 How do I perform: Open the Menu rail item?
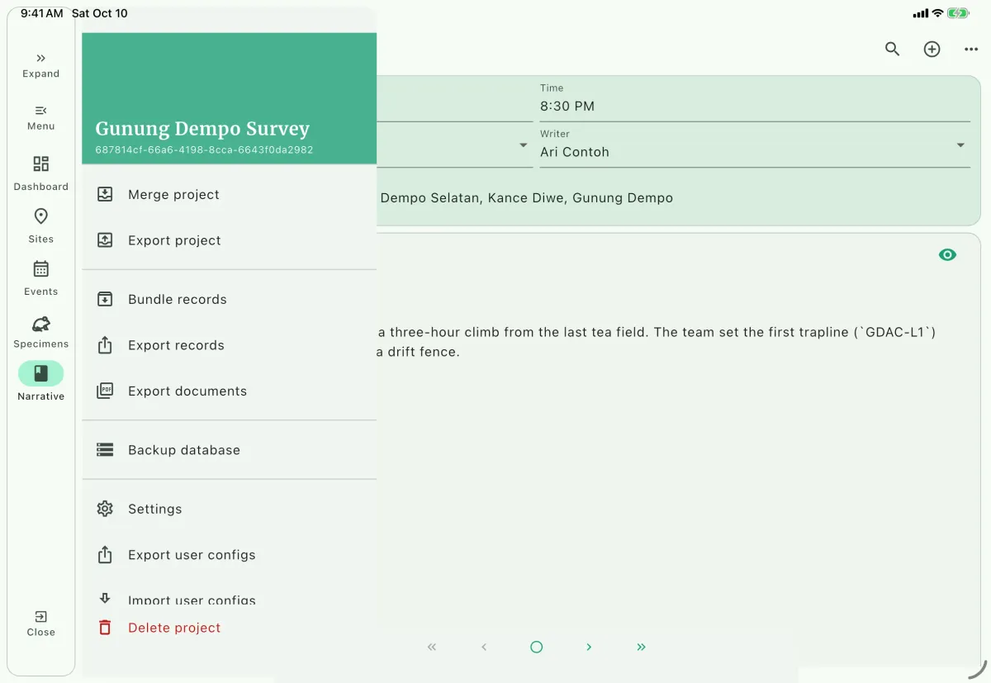pos(40,118)
